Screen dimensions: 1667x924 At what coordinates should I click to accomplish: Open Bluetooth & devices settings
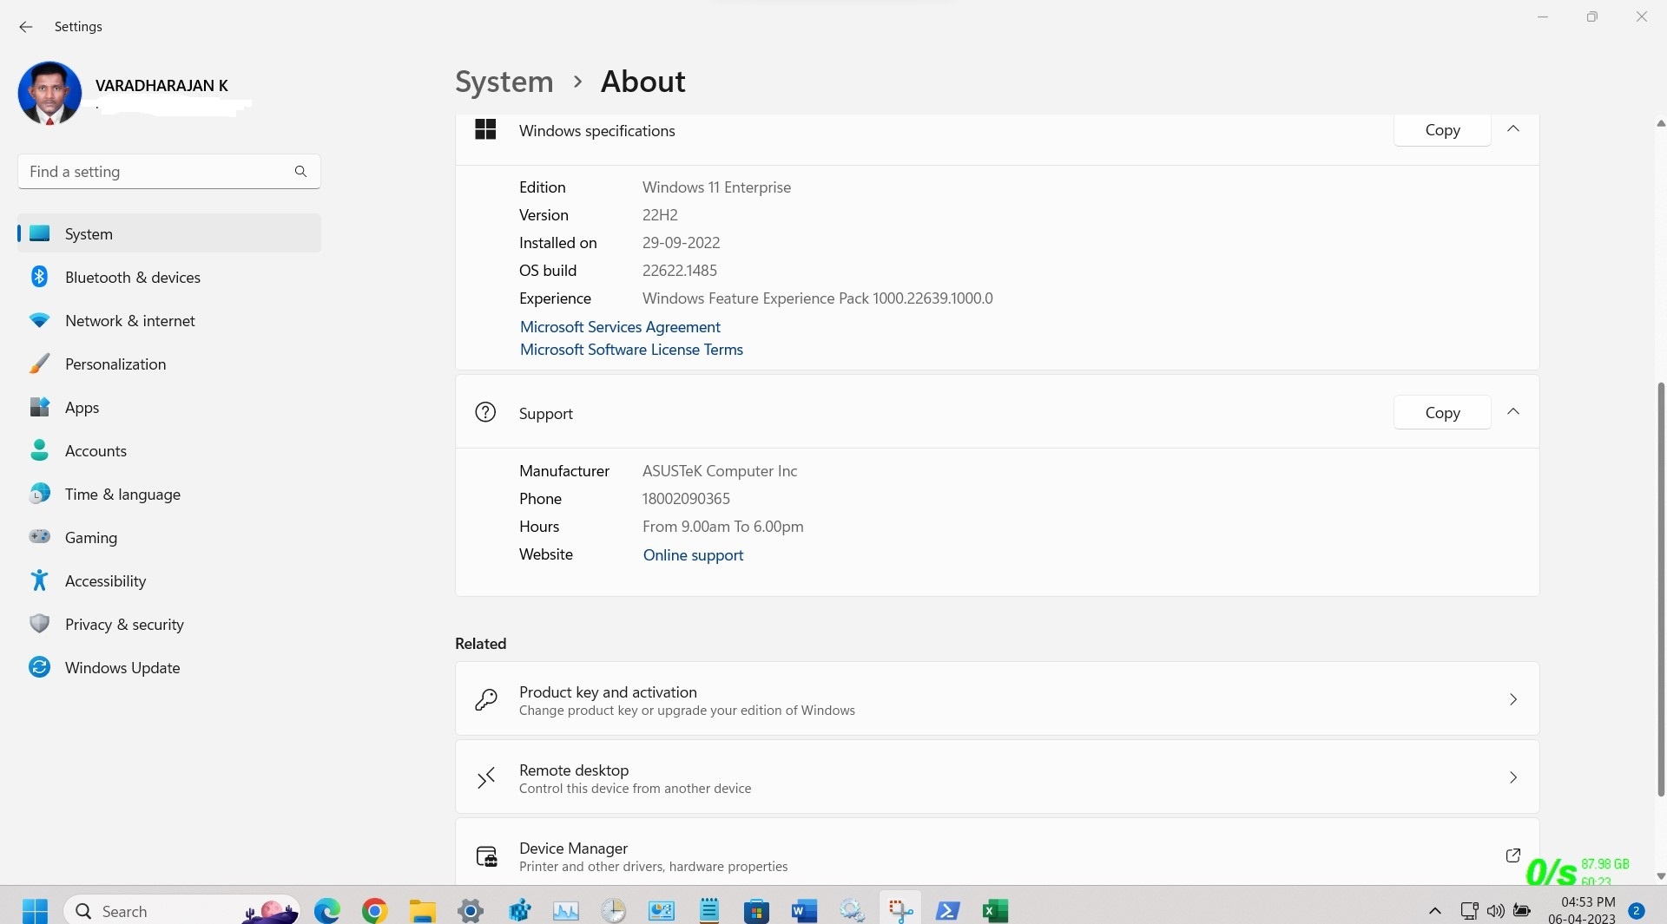[169, 277]
